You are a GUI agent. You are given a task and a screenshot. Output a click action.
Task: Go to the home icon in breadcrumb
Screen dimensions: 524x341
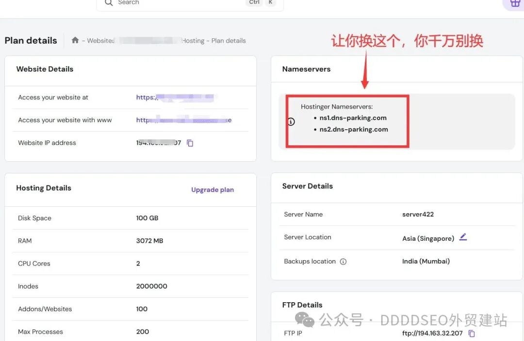coord(75,40)
